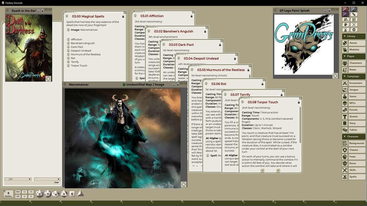
Task: Open the combat tracker sword icon
Action: point(354,15)
